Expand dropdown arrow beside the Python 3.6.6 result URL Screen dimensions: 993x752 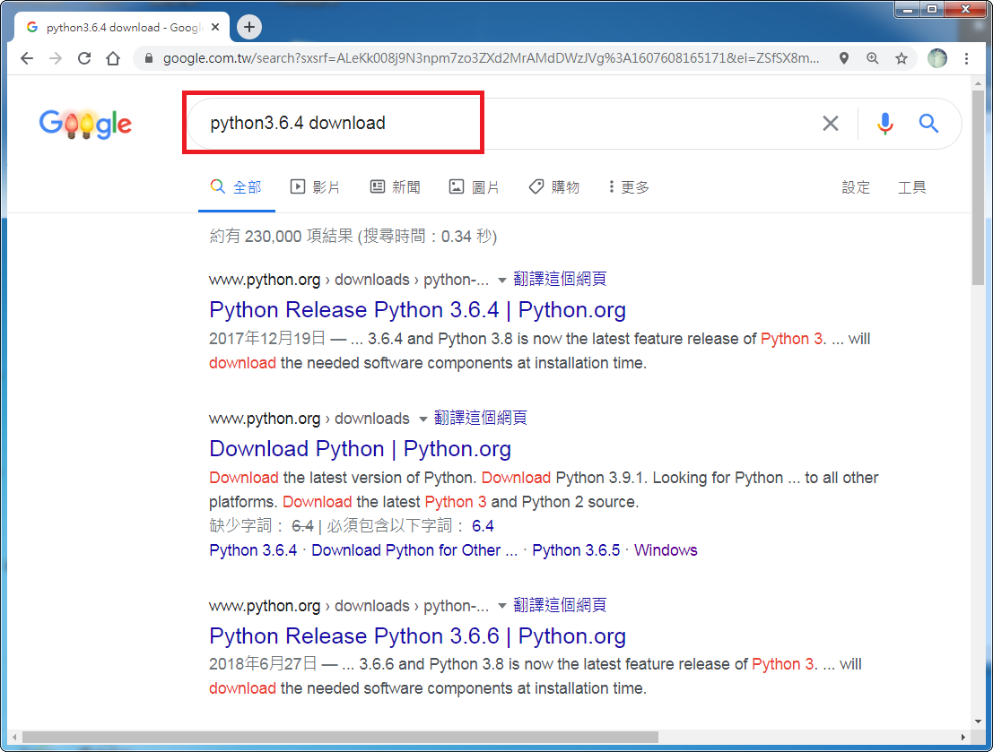(501, 606)
